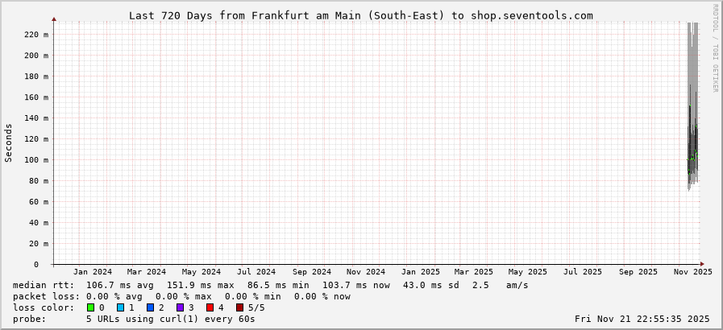Click the median rtt statistics line
This screenshot has width=723, height=330.
pyautogui.click(x=271, y=285)
